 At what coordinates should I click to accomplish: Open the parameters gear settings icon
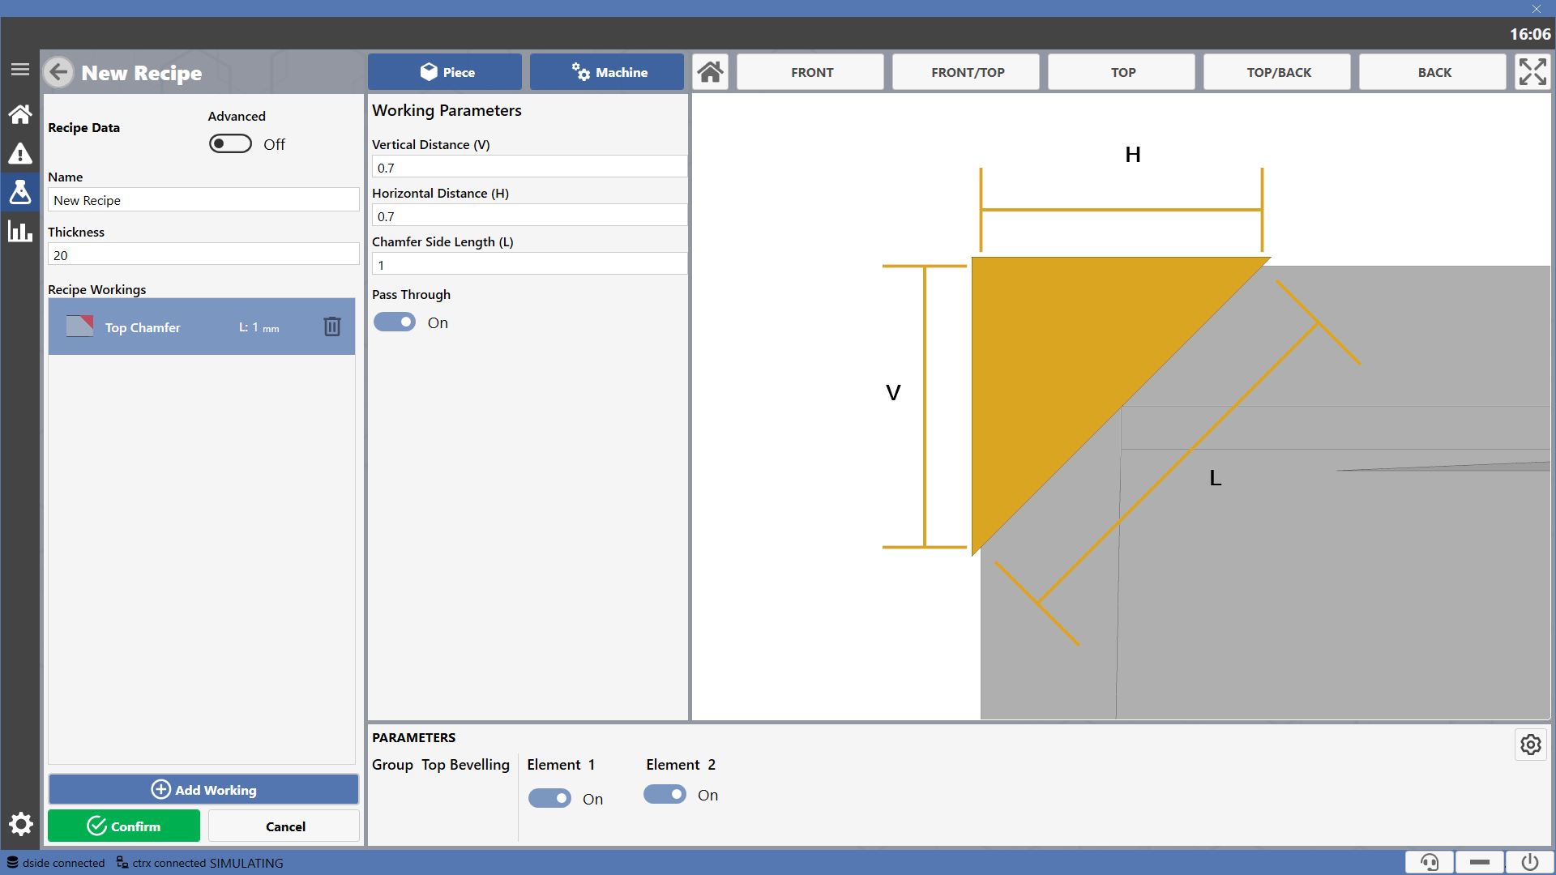tap(1530, 745)
